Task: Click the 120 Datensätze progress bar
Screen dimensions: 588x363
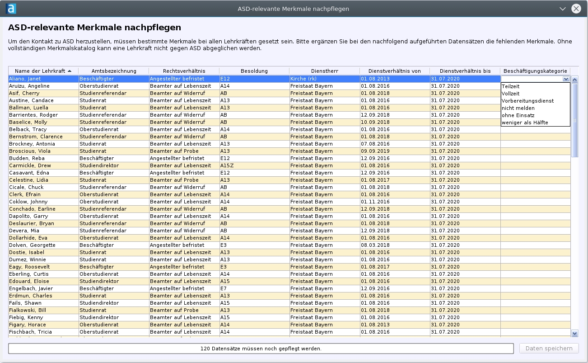Action: (261, 349)
